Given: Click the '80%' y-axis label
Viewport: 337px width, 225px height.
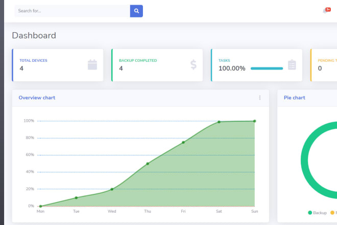Looking at the screenshot, I should tap(30, 138).
